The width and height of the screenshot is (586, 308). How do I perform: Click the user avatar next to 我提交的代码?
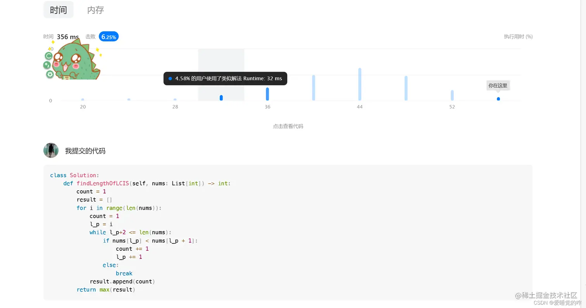pyautogui.click(x=51, y=151)
